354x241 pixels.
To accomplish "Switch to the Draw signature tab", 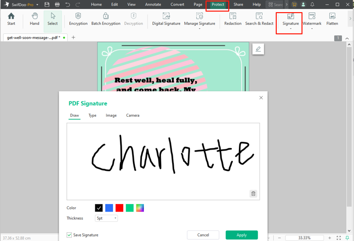I will pos(74,115).
